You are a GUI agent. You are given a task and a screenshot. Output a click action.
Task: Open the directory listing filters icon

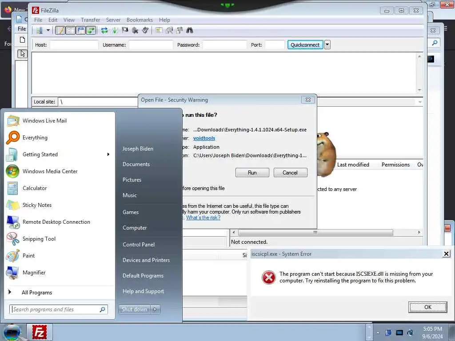pos(159,30)
